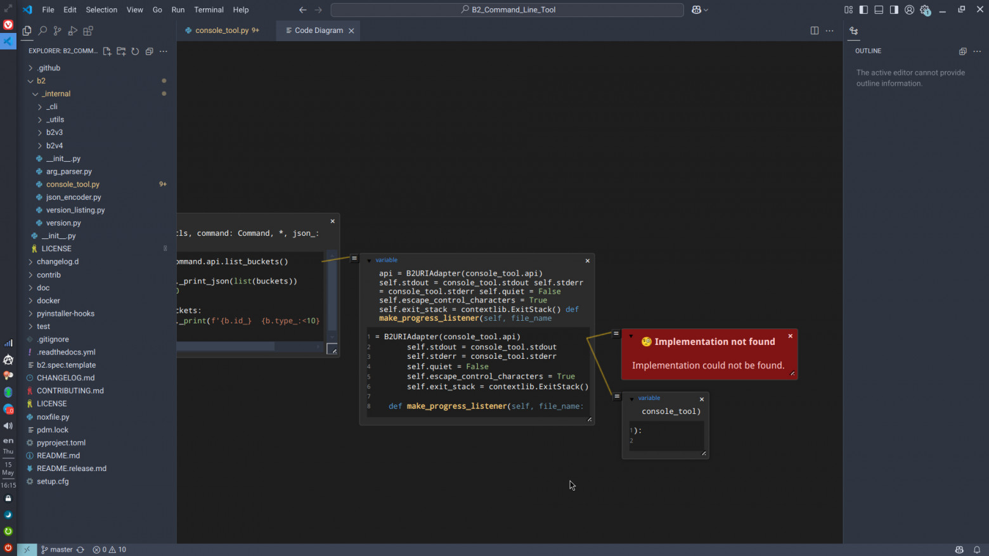Switch to the console_tool.py editor tab
Image resolution: width=989 pixels, height=556 pixels.
tap(222, 30)
